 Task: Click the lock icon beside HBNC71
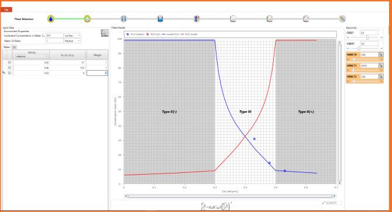coord(381,65)
